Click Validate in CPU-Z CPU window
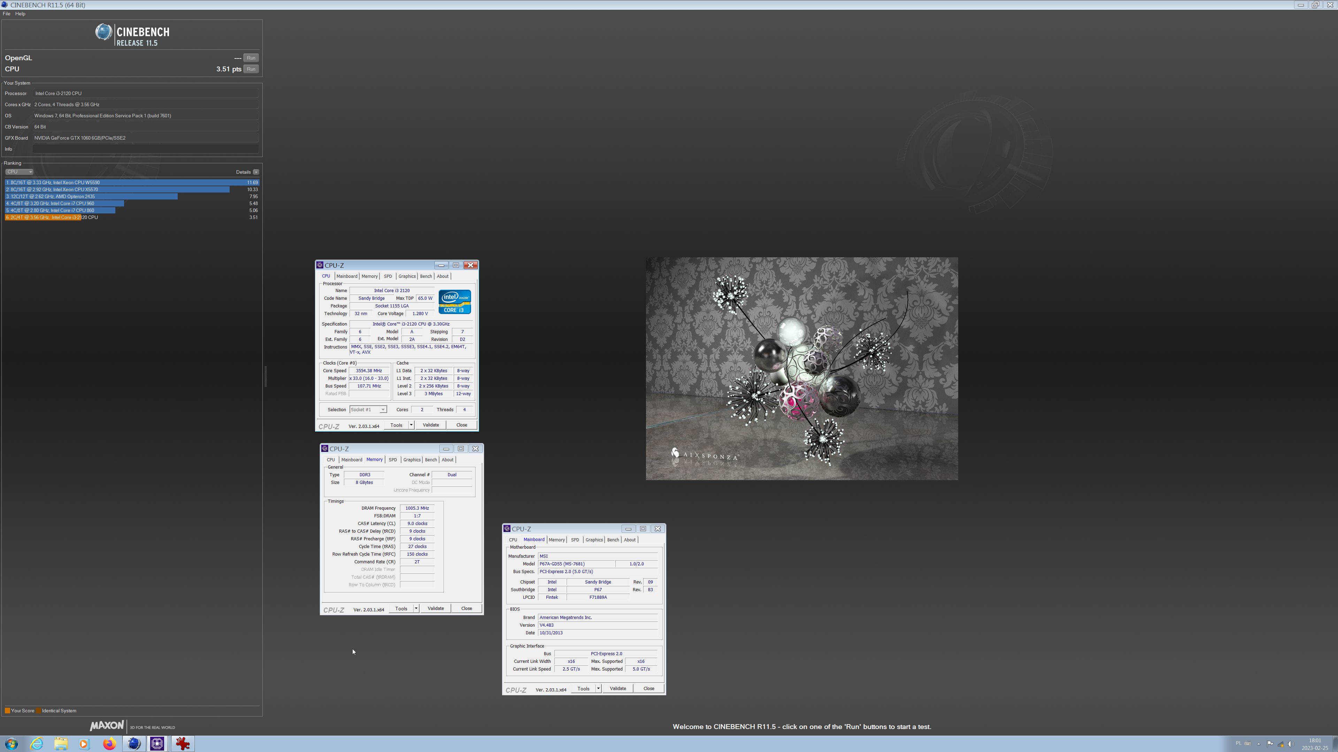Image resolution: width=1338 pixels, height=752 pixels. 431,425
